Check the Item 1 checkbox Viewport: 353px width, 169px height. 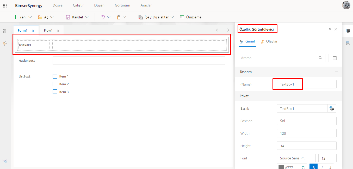click(x=55, y=76)
